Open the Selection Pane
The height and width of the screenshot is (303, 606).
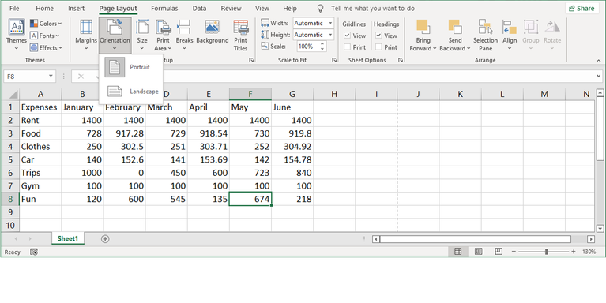pyautogui.click(x=485, y=36)
